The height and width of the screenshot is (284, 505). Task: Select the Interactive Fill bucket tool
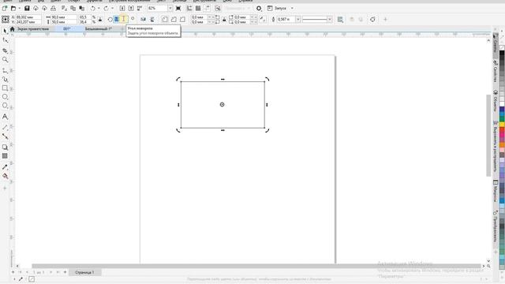[x=5, y=176]
